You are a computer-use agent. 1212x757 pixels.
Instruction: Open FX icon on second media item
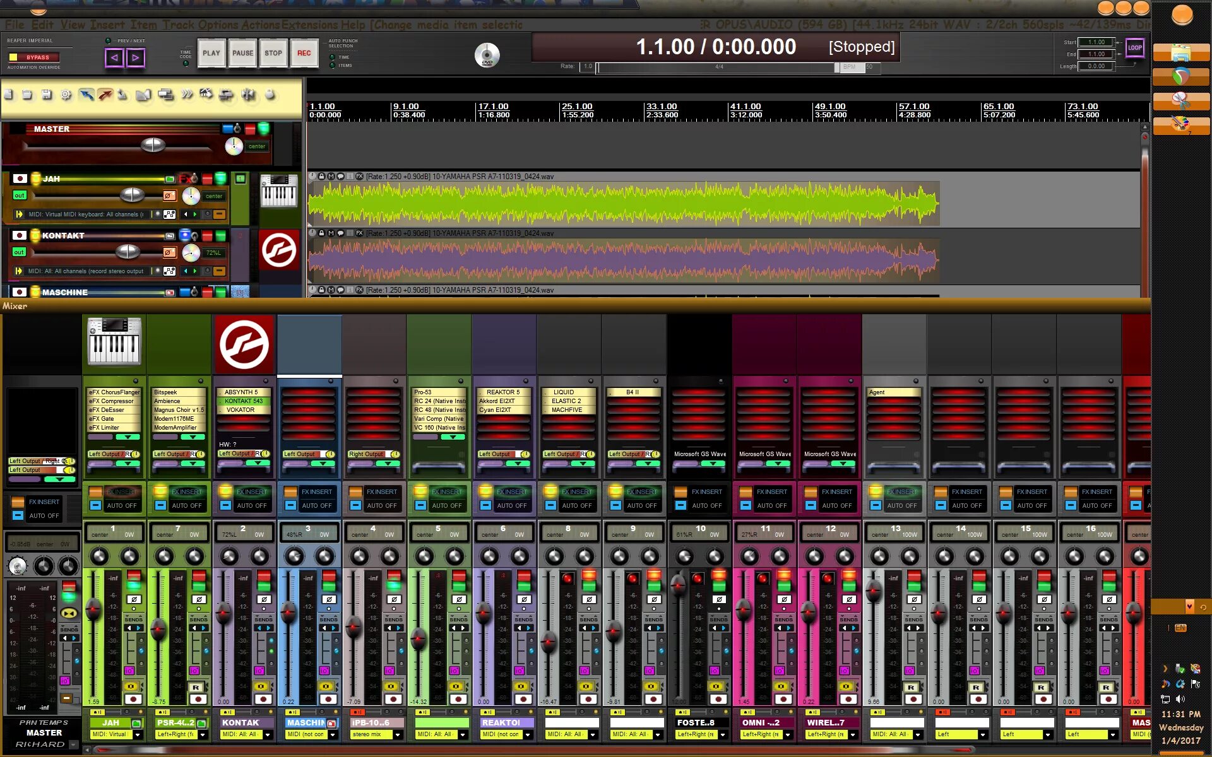click(x=359, y=233)
